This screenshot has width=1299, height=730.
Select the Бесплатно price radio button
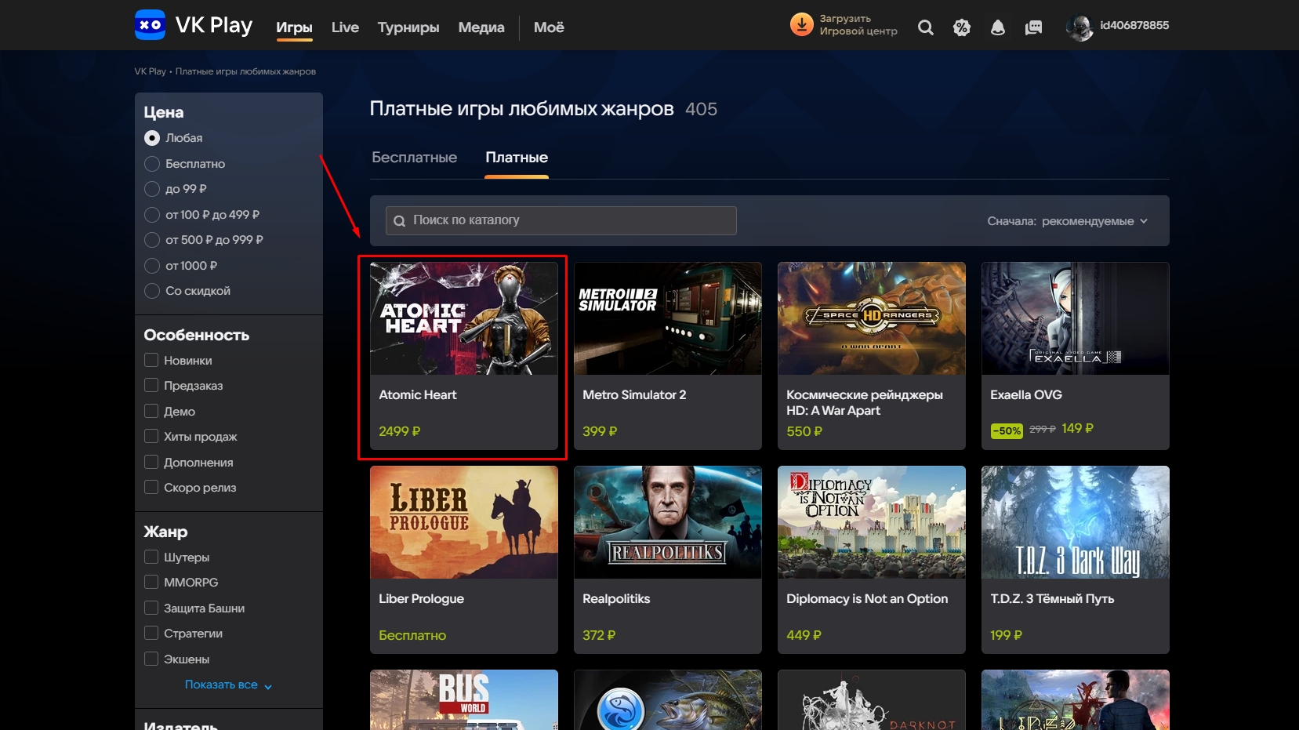coord(152,164)
